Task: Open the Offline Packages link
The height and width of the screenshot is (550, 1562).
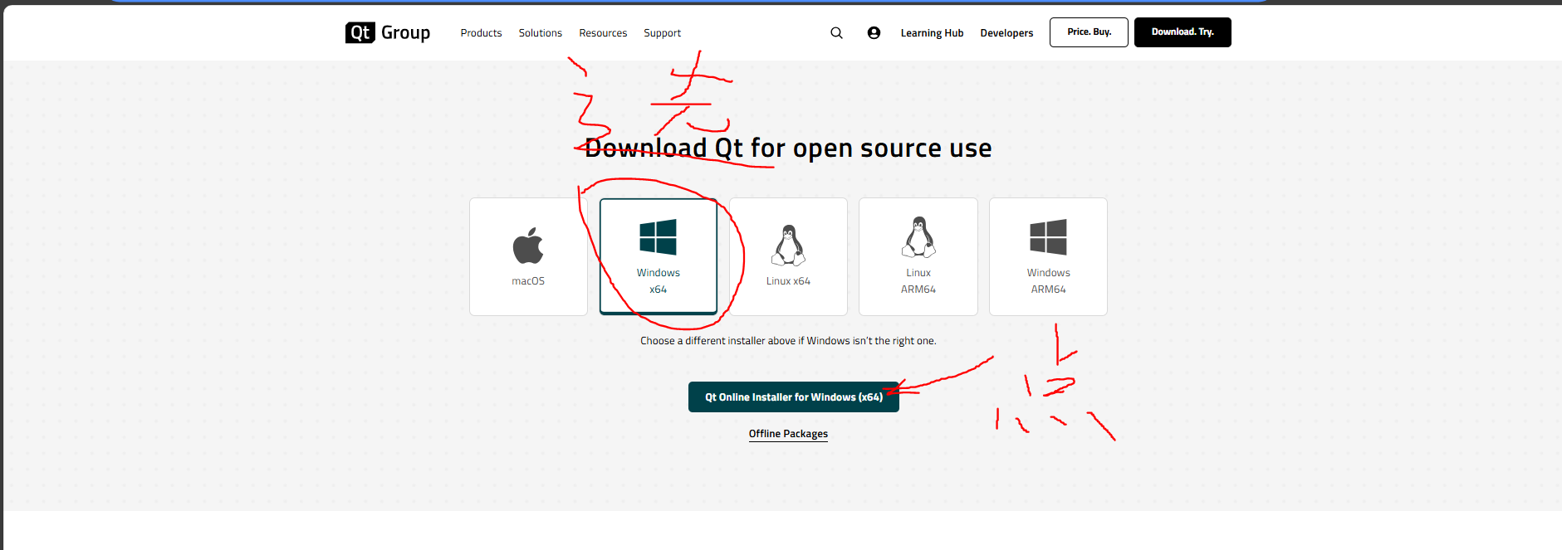Action: pos(788,434)
